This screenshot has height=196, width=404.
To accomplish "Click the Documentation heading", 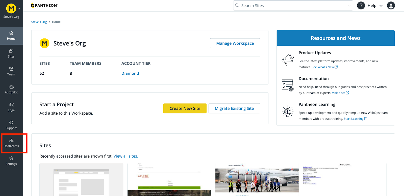I will [x=314, y=79].
